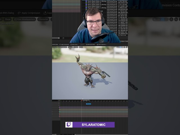Image resolution: width=180 pixels, height=135 pixels.
Task: Click the teal track color swatch
Action: pos(60,112)
